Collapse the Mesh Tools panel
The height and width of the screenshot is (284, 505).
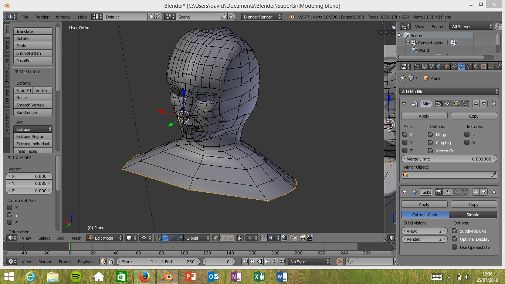coord(17,72)
